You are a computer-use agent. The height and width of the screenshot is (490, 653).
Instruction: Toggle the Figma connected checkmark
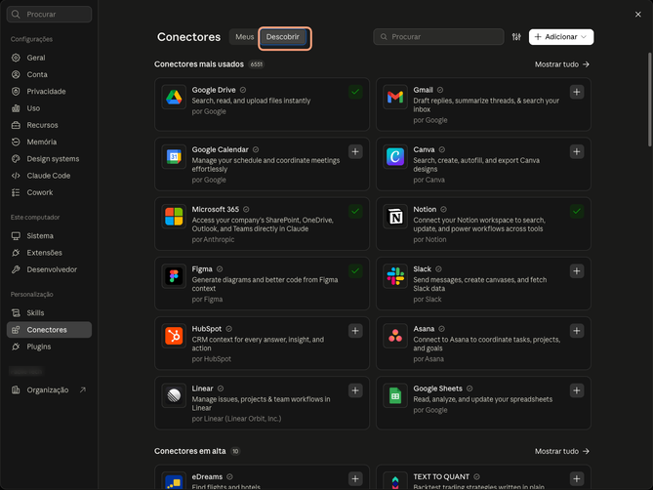355,271
